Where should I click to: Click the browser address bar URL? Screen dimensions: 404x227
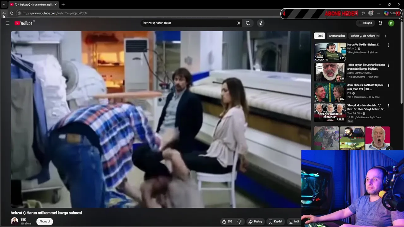[55, 13]
